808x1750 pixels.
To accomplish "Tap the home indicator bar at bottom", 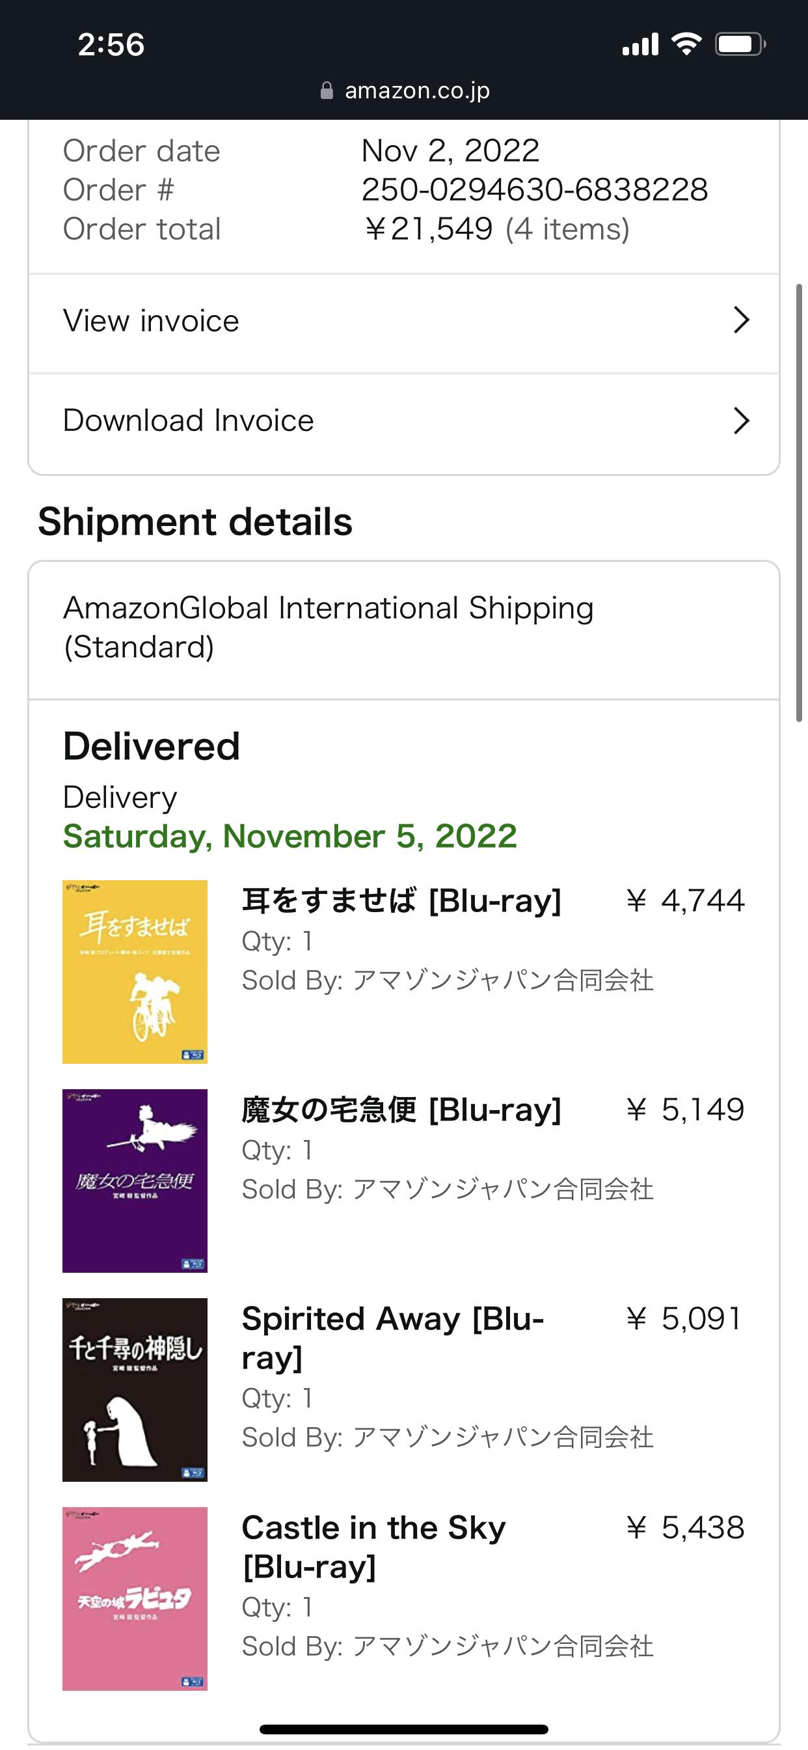I will pyautogui.click(x=403, y=1729).
